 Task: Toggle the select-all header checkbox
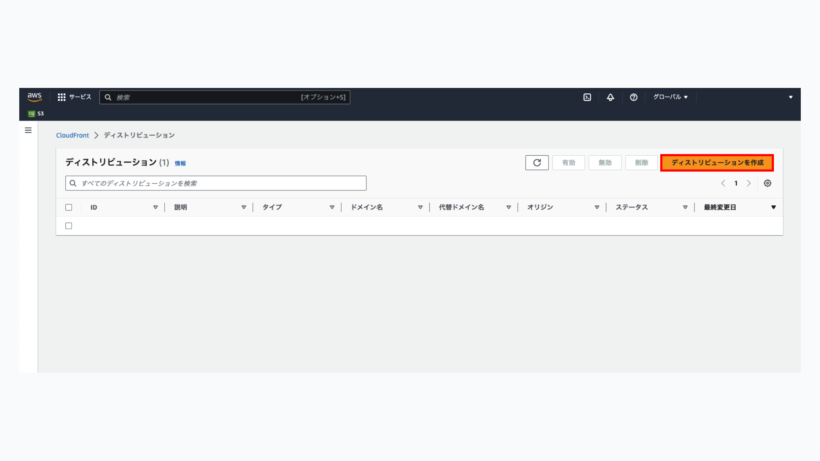click(x=69, y=207)
